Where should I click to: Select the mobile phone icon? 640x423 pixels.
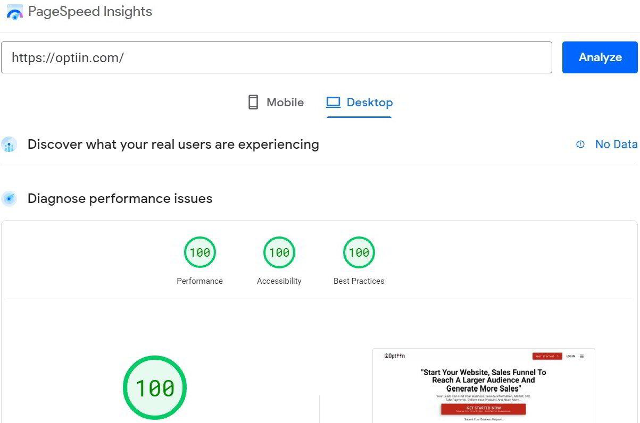tap(253, 102)
